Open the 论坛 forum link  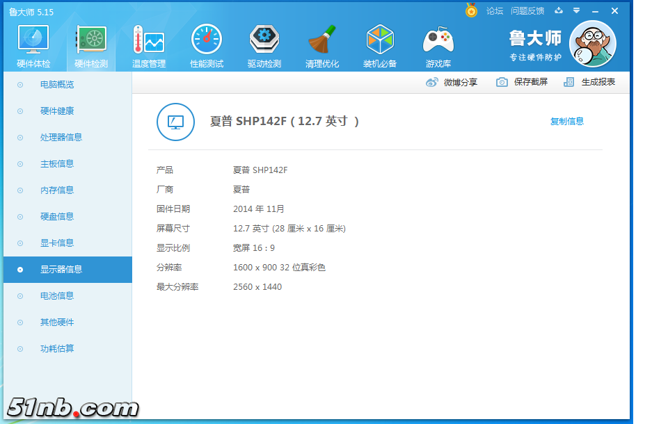pos(495,10)
